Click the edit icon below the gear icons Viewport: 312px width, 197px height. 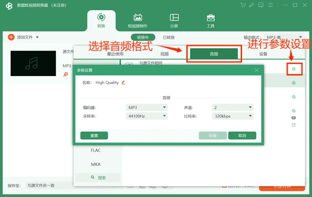tap(293, 125)
